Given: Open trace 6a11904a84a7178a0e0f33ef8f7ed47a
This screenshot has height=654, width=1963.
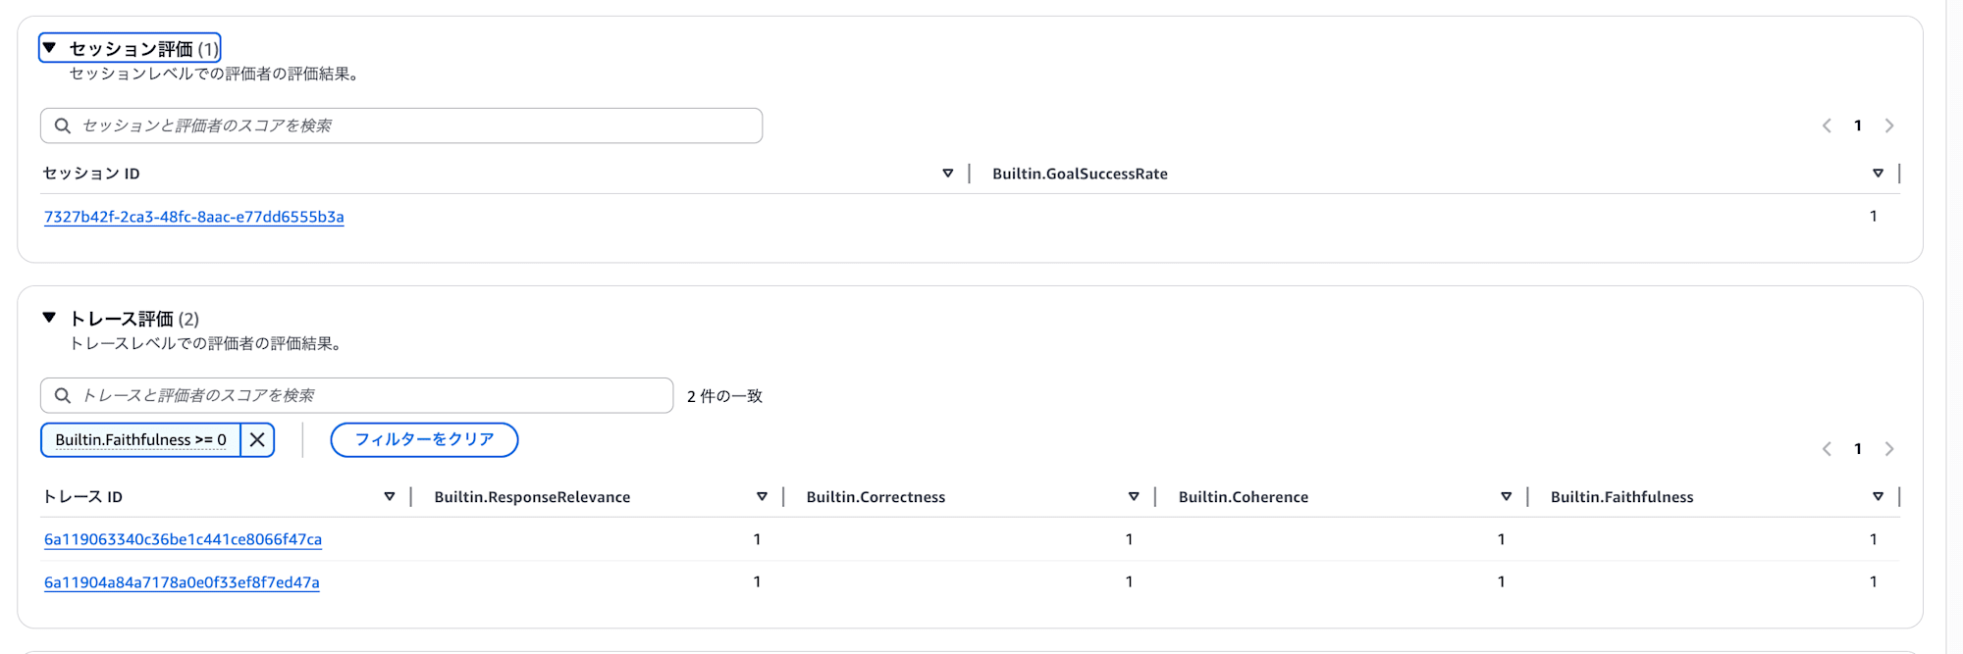Looking at the screenshot, I should tap(182, 582).
